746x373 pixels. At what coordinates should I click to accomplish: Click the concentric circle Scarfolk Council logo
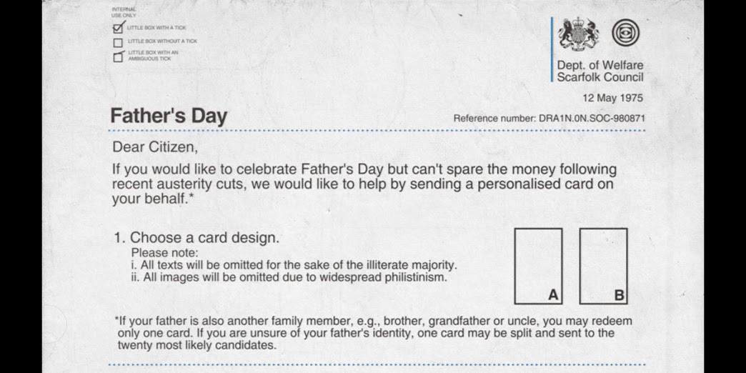(626, 33)
